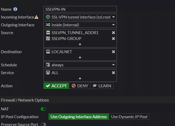
Task: Toggle the NAT switch off
Action: point(43,109)
